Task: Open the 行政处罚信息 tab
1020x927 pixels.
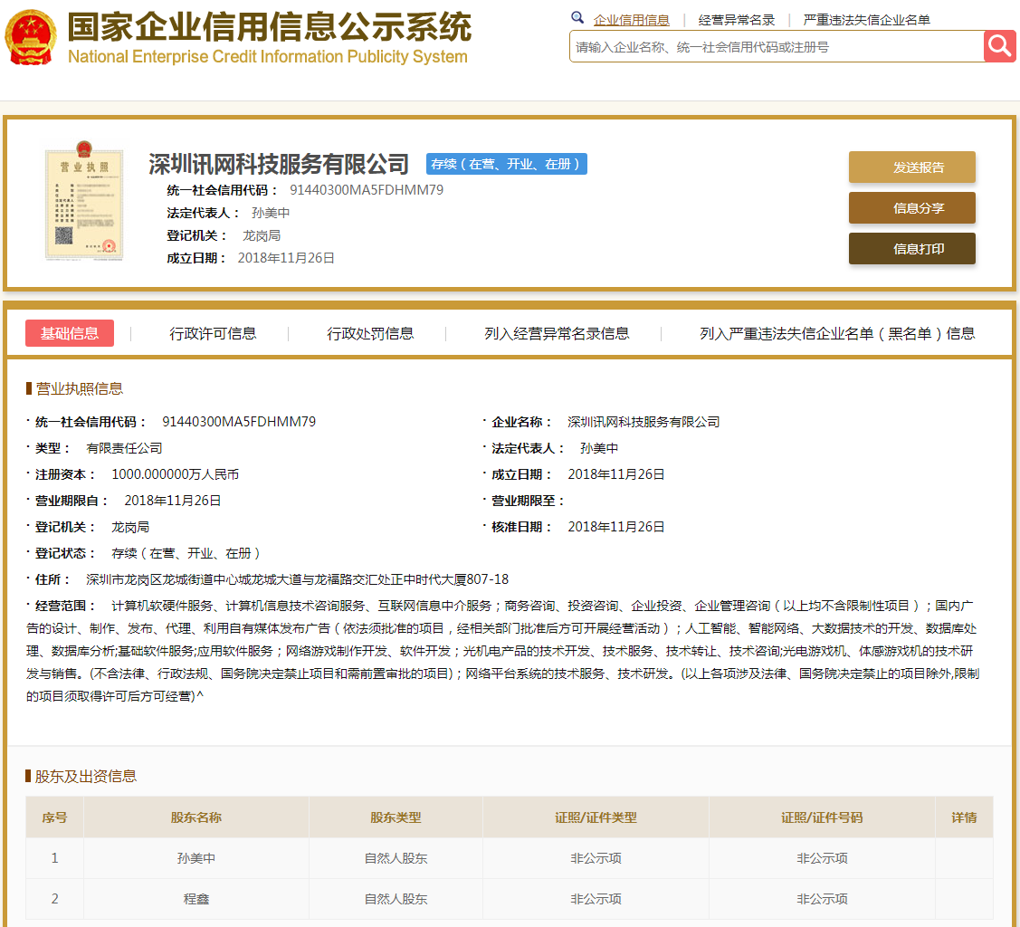Action: pos(370,333)
